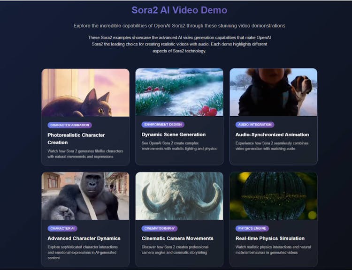Open the Audio-Synchronized Animation title
The width and height of the screenshot is (352, 270).
point(272,135)
